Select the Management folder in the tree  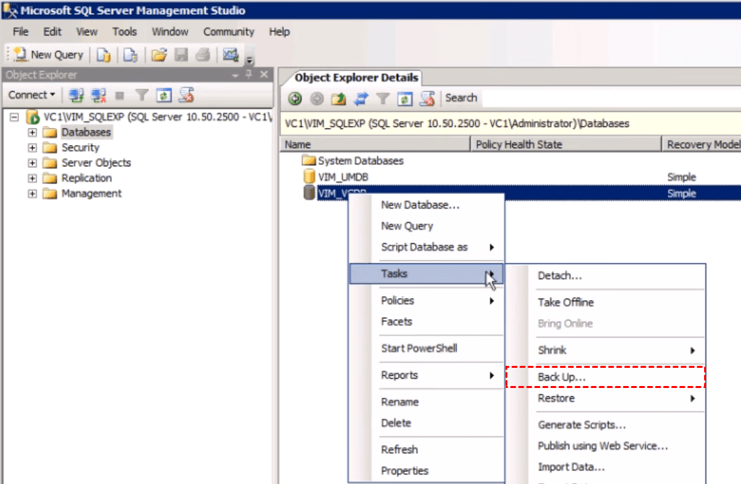pos(91,193)
